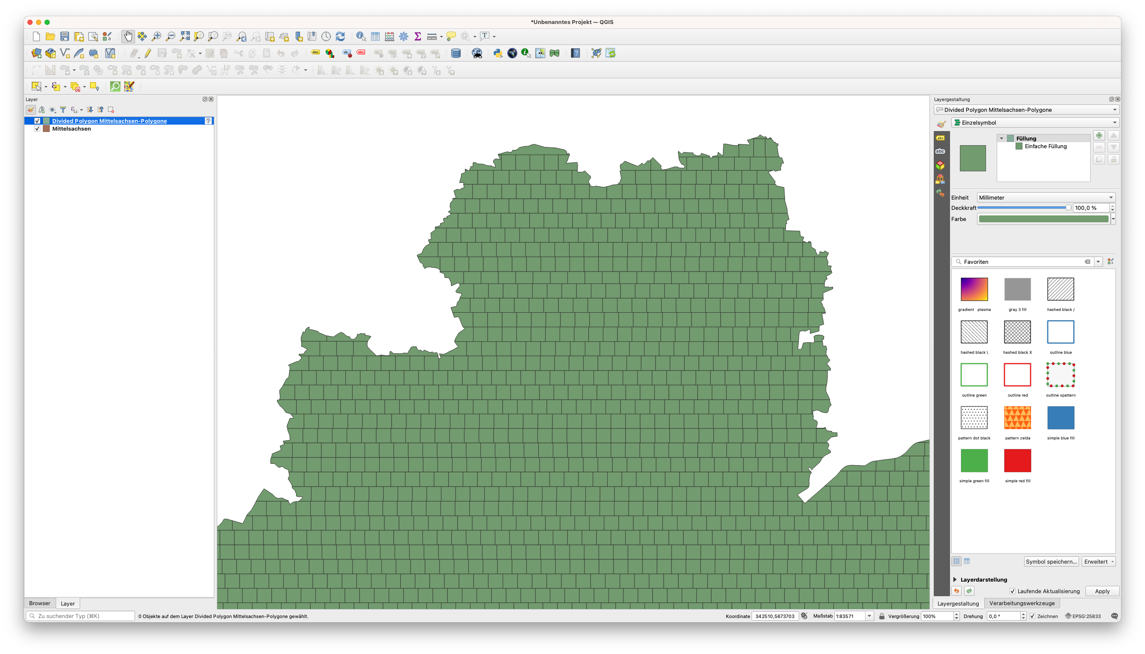Select the Einfache Füllung symbol layer

(x=1045, y=146)
